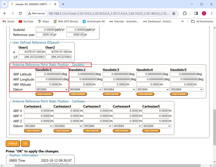The width and height of the screenshot is (216, 167).
Task: Click the Default button
Action: pos(13,143)
